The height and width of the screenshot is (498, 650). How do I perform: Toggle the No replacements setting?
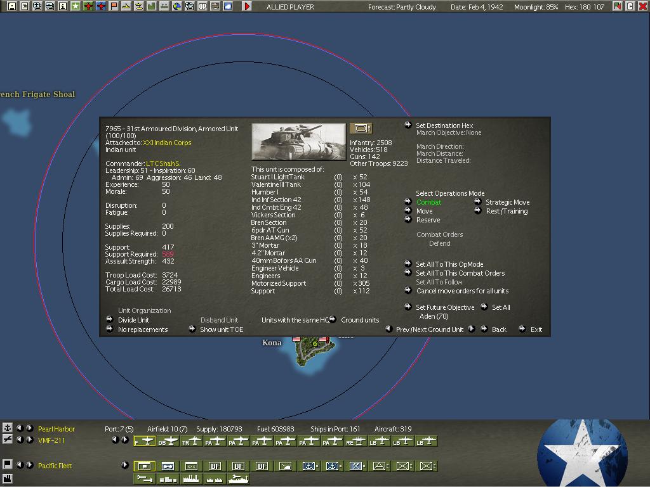pos(143,329)
